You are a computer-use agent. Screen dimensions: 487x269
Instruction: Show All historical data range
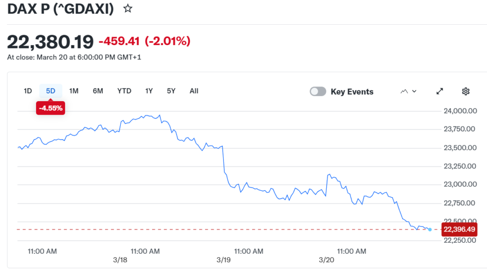coord(194,91)
